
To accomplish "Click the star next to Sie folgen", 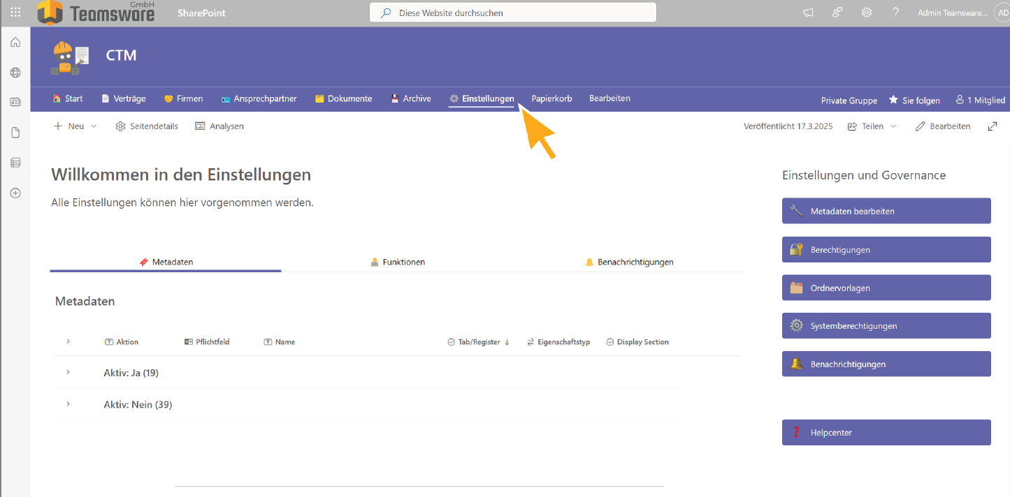I will pyautogui.click(x=893, y=100).
